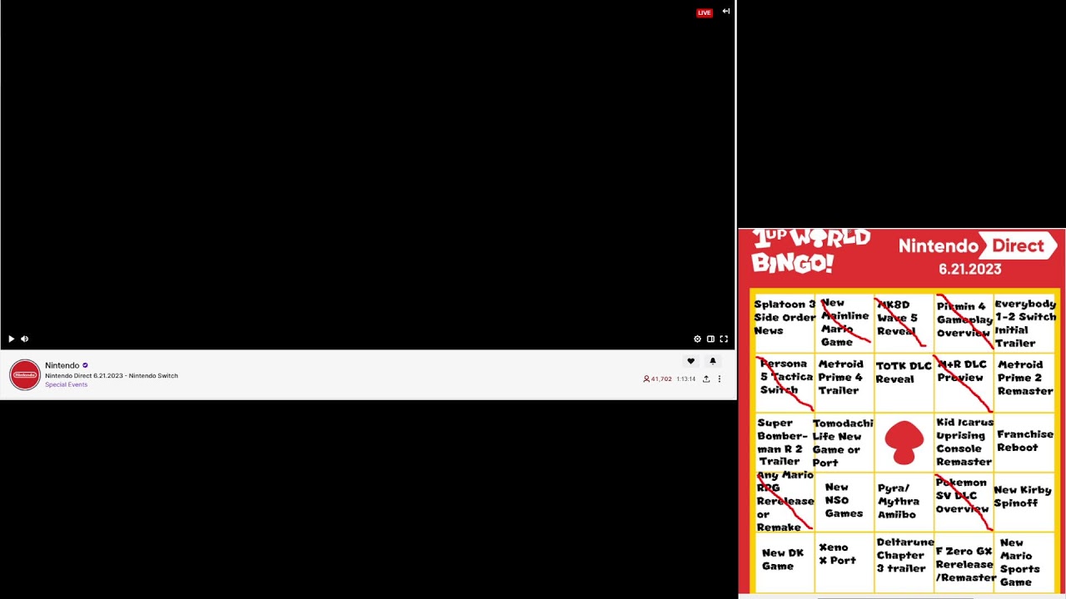The height and width of the screenshot is (599, 1066).
Task: Select the Tomodachi Life New Game square
Action: tap(843, 443)
